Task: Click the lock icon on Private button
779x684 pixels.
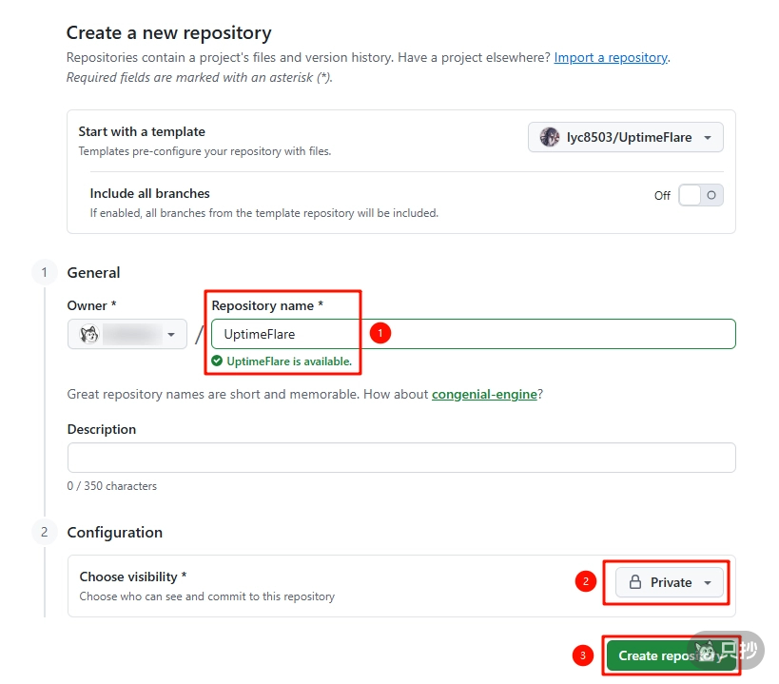Action: pos(635,582)
